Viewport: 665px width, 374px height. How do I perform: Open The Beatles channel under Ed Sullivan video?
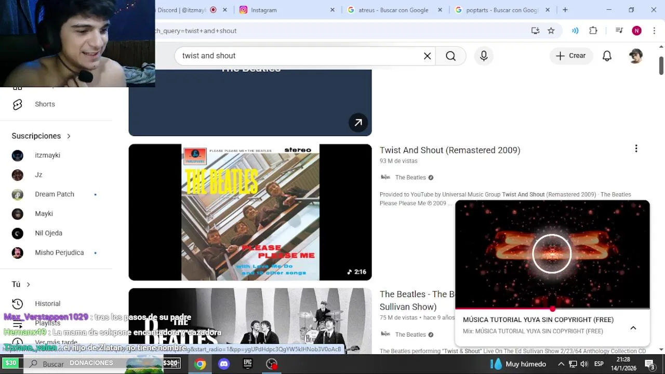click(x=410, y=335)
